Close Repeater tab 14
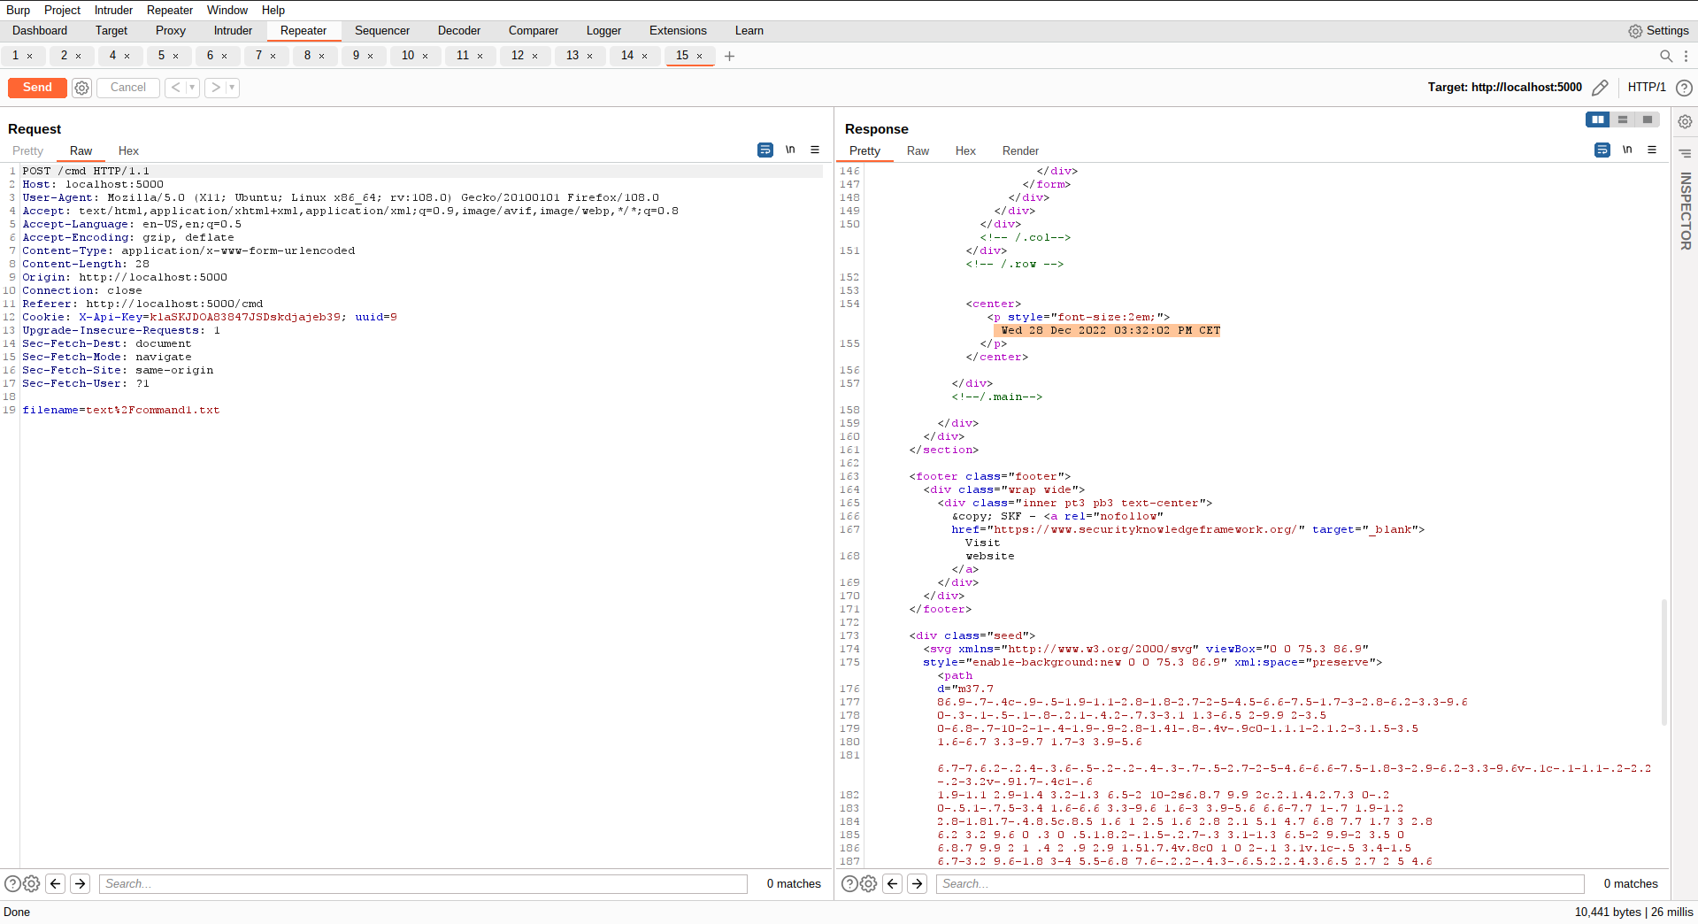The image size is (1698, 924). (644, 56)
